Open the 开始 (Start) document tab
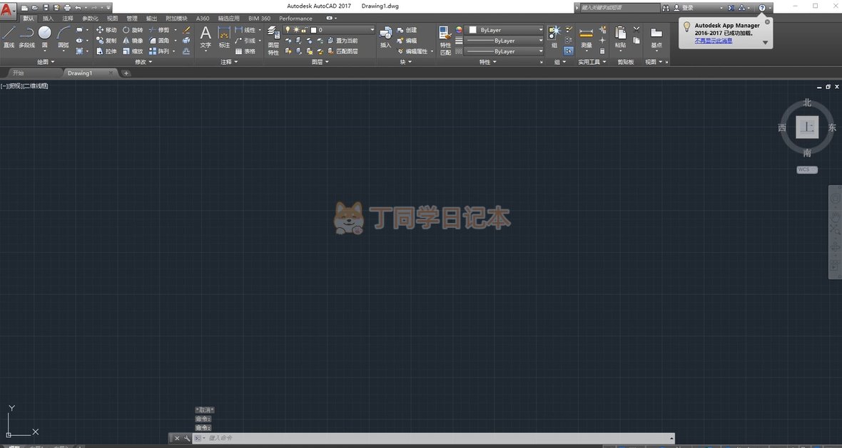The image size is (842, 448). click(x=19, y=73)
